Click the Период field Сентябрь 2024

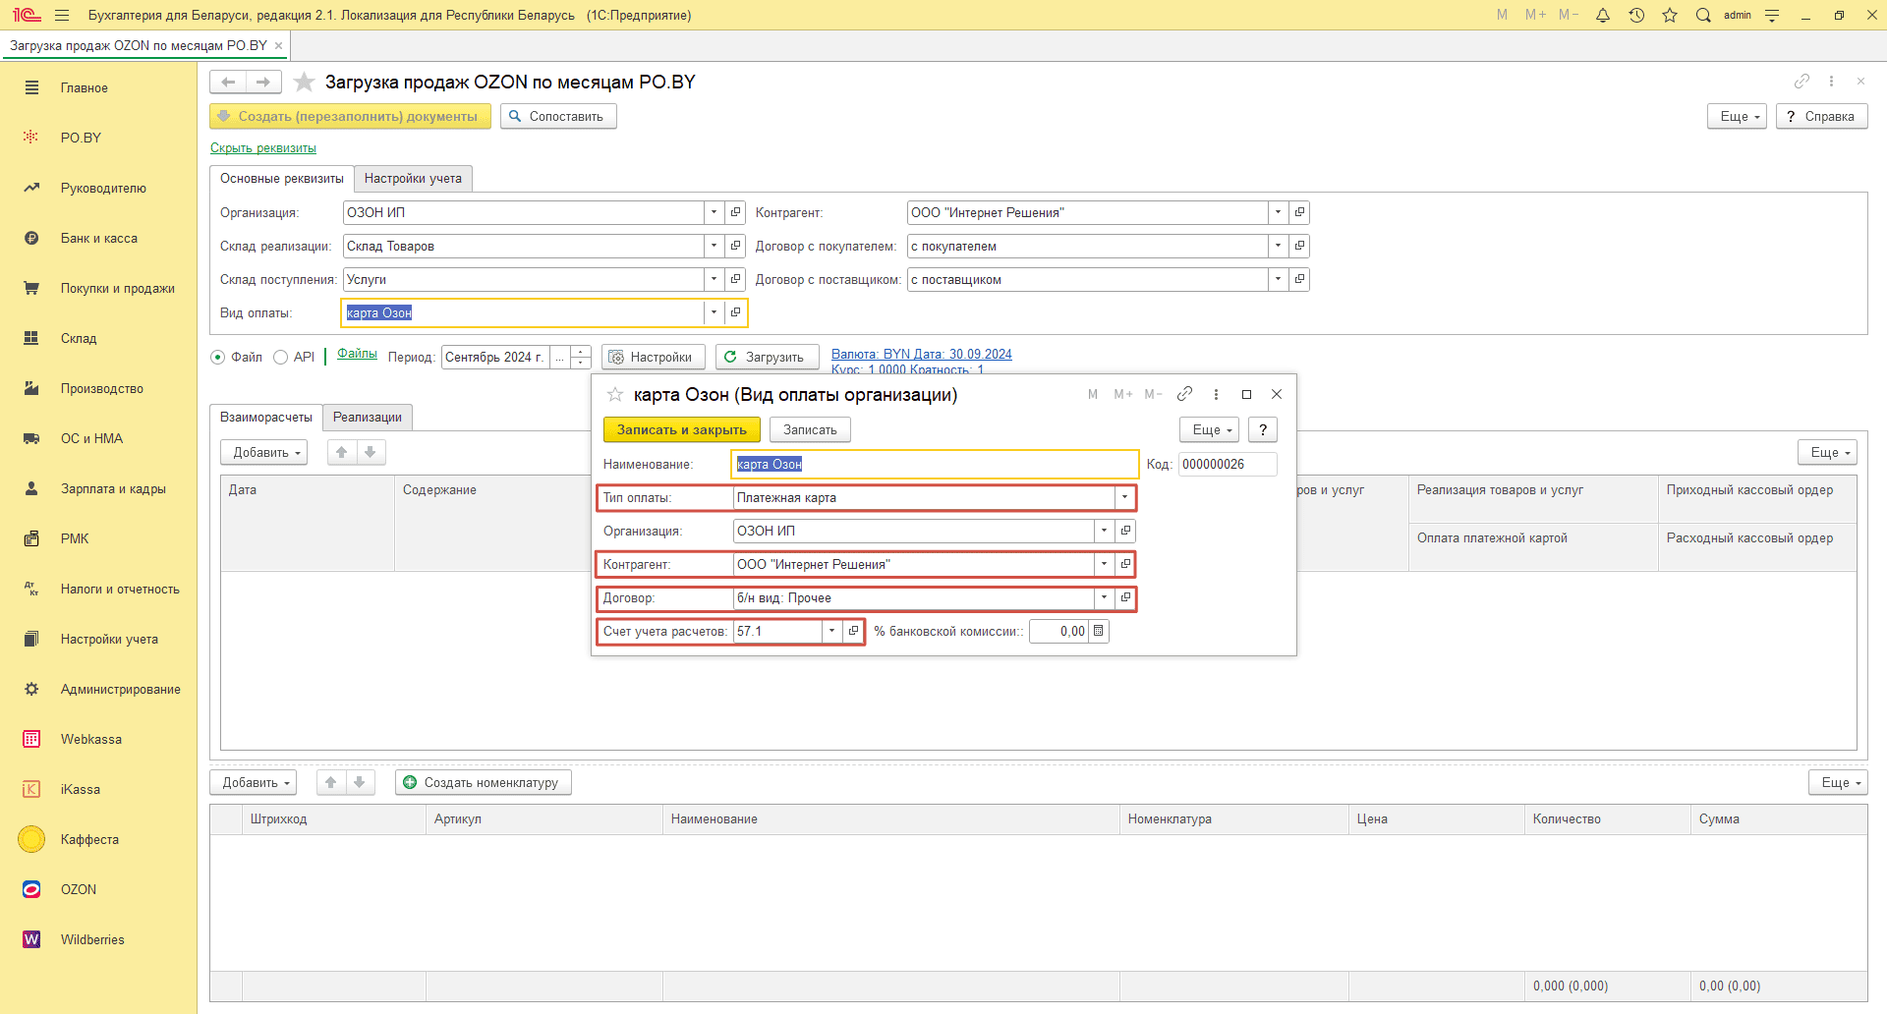[495, 357]
